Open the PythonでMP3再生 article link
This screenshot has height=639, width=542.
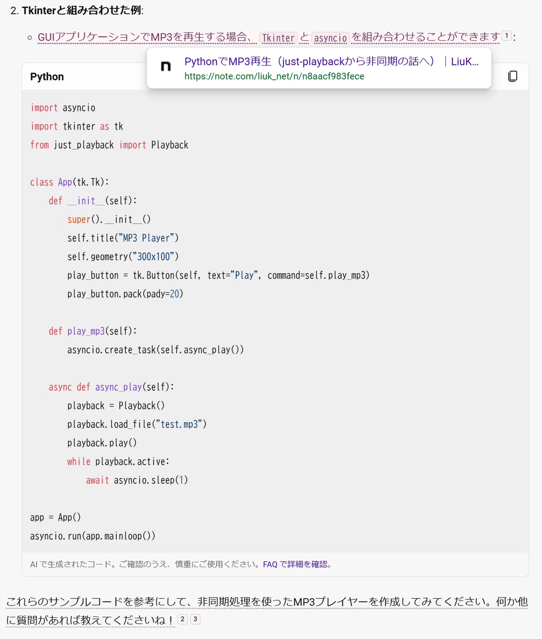coord(331,62)
